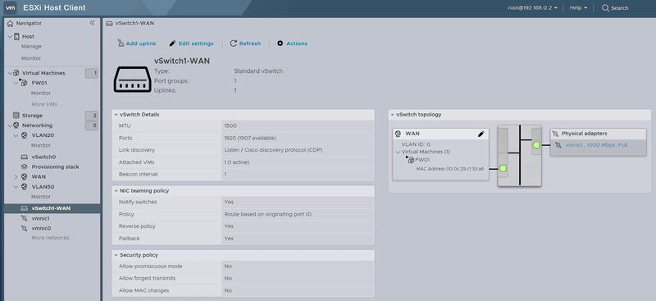Viewport: 656px width, 301px height.
Task: Collapse the Host tree node
Action: click(10, 36)
